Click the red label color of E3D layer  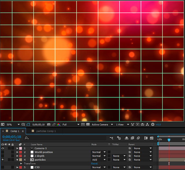[x=21, y=167]
